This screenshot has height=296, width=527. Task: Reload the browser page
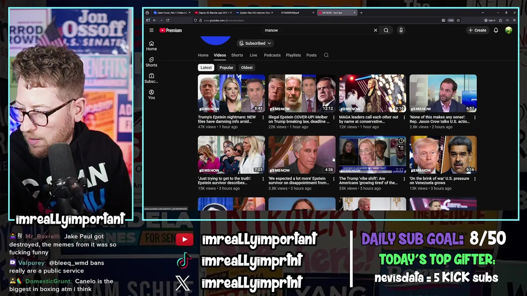pos(168,20)
